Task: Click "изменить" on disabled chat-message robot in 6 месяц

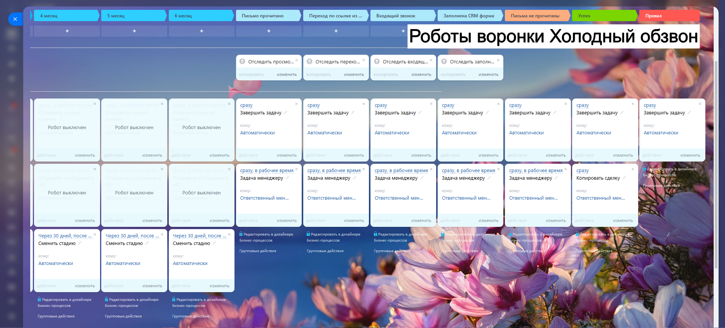Action: click(219, 221)
